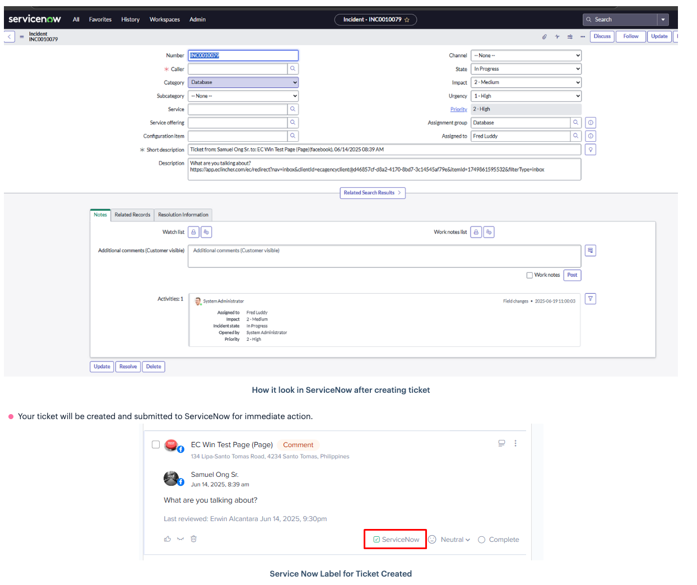The width and height of the screenshot is (697, 585).
Task: Click the Short description suggestion lightbulb icon
Action: (x=591, y=150)
